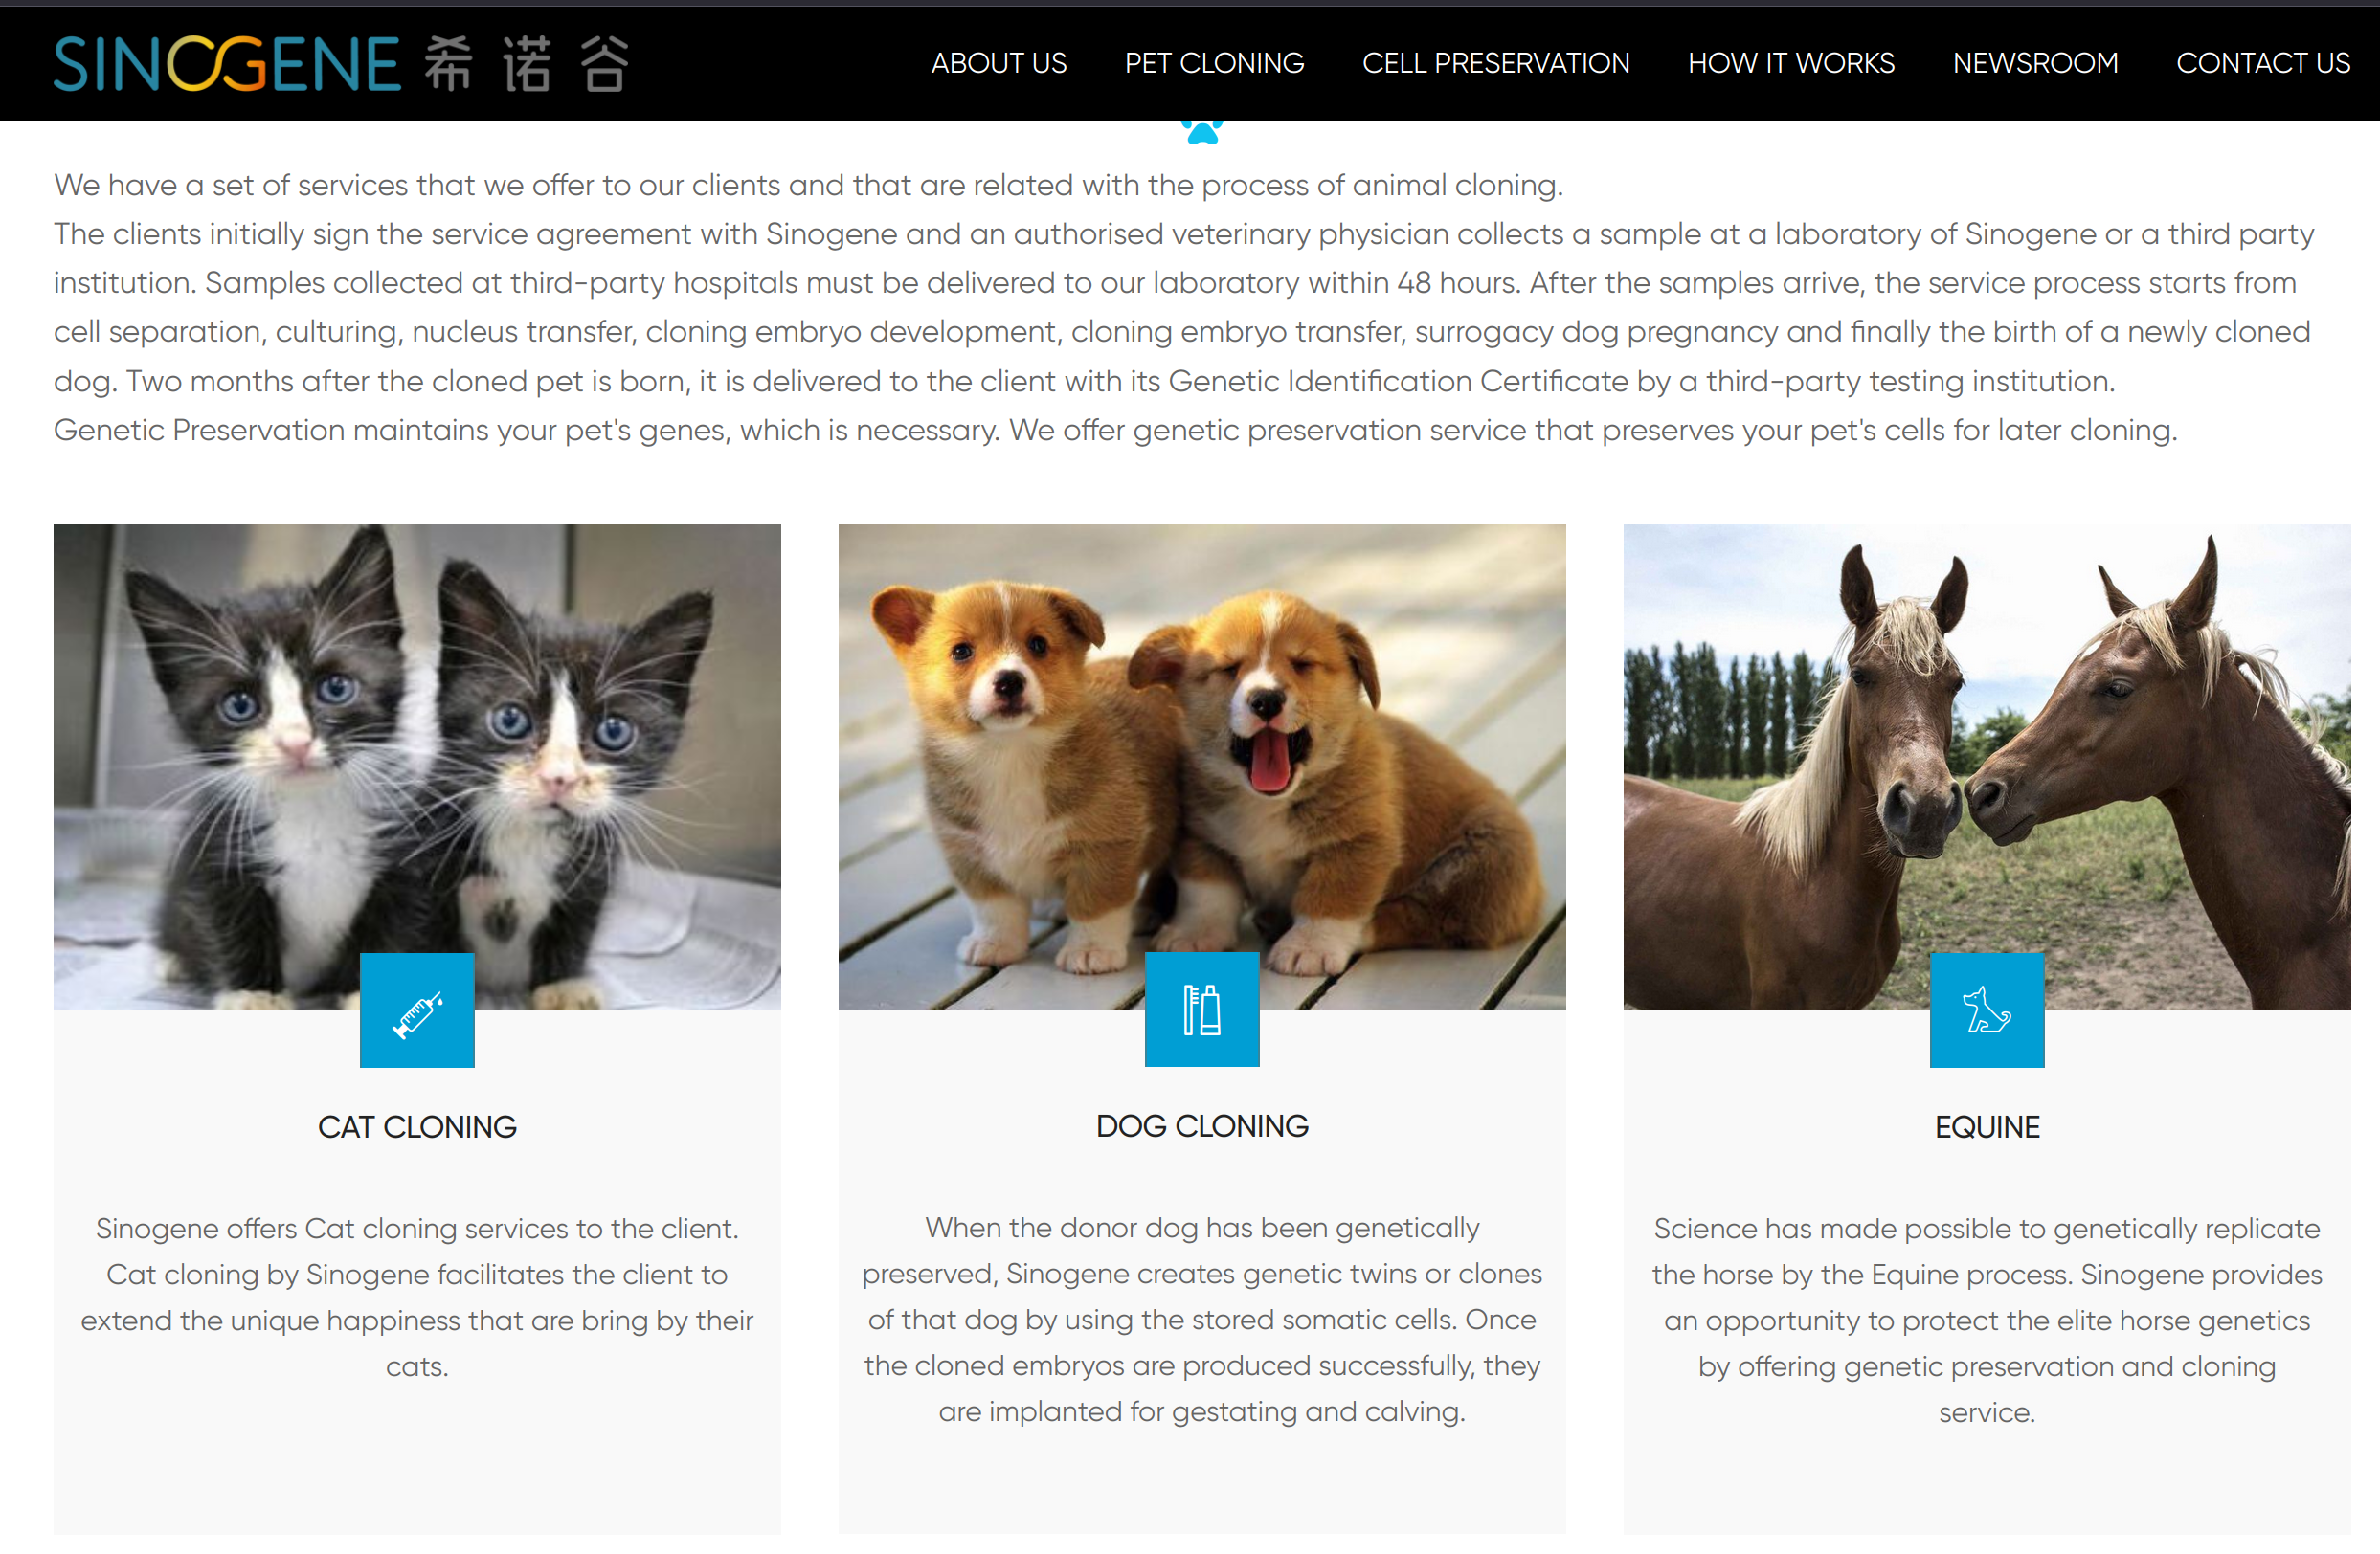Viewport: 2380px width, 1554px height.
Task: Click the equine description paragraph
Action: click(1987, 1321)
